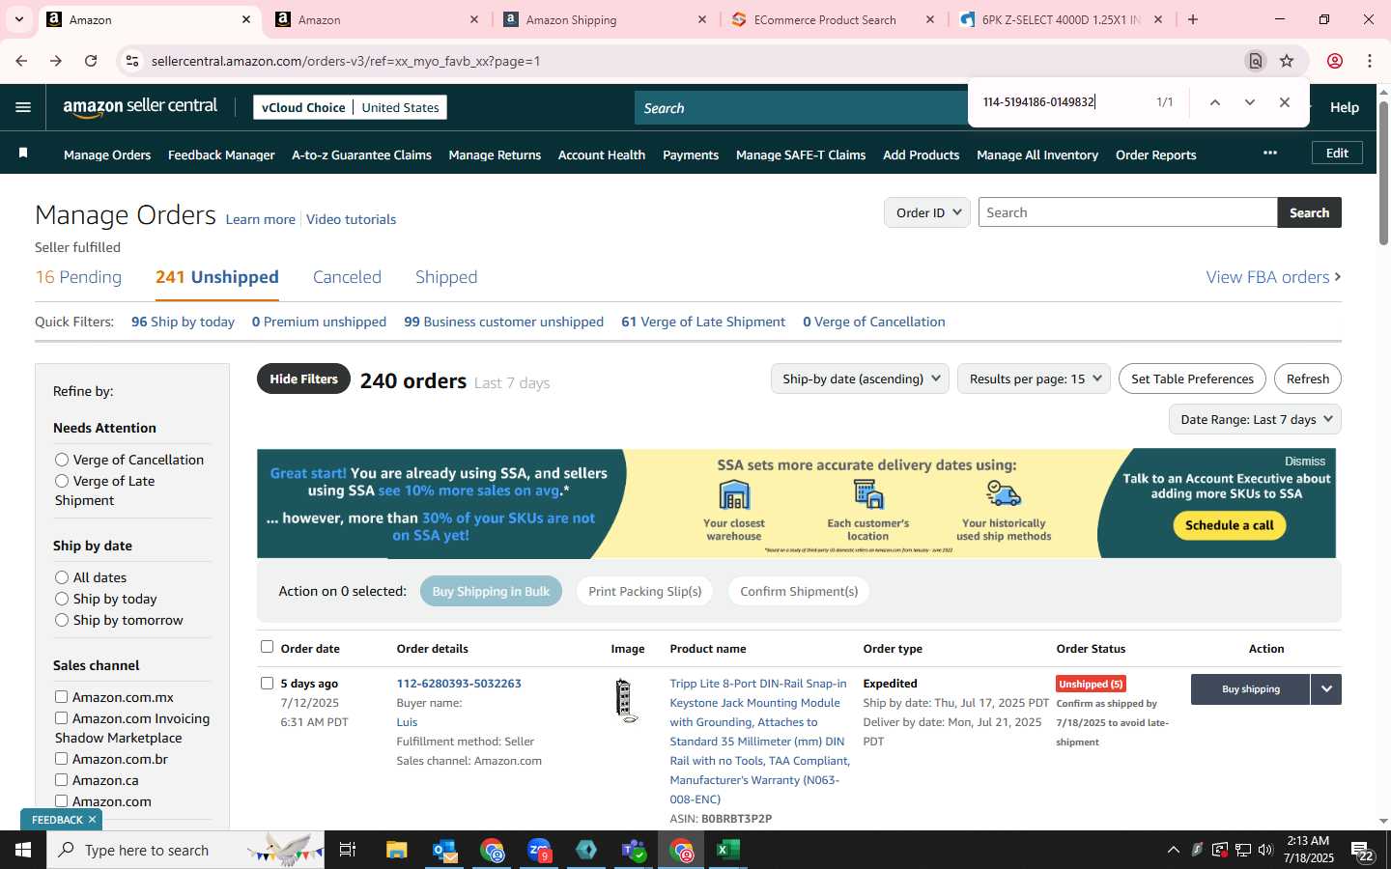Open Chrome three-dot menu
The height and width of the screenshot is (869, 1391).
point(1370,61)
